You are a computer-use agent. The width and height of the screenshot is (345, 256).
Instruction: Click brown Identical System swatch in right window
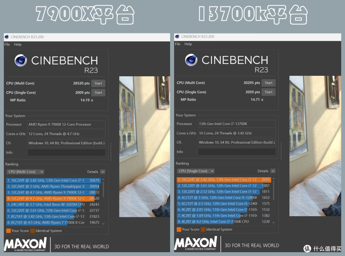pyautogui.click(x=203, y=230)
